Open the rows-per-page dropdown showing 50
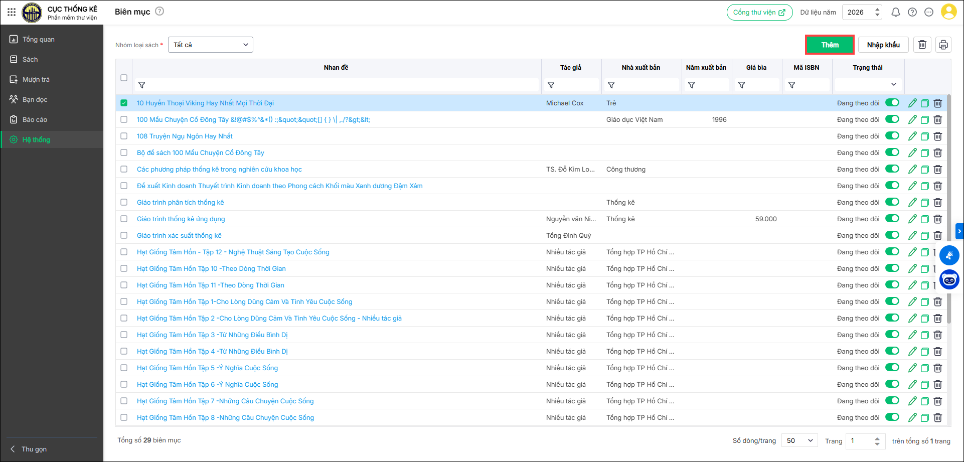The width and height of the screenshot is (964, 462). (799, 440)
